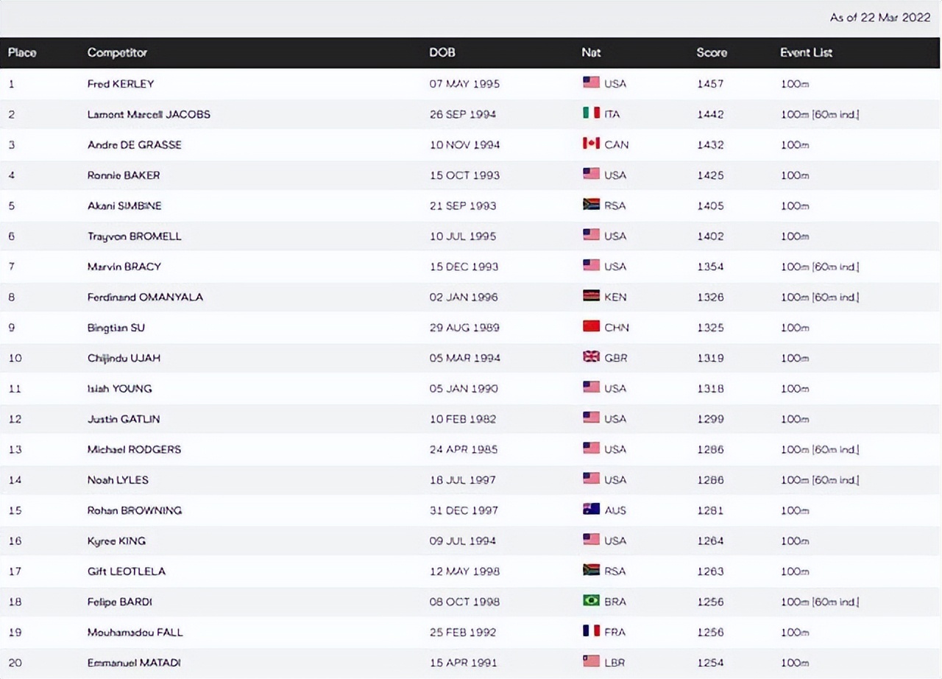The width and height of the screenshot is (942, 679).
Task: Select Justin GATLIN's name
Action: 124,419
